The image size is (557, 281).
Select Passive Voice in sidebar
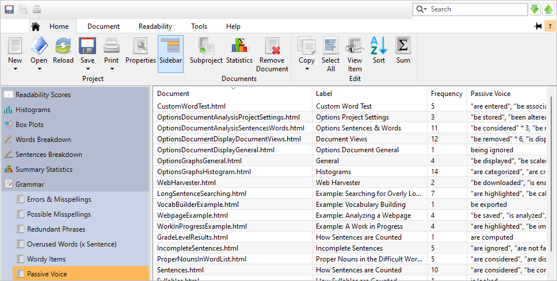pyautogui.click(x=81, y=274)
